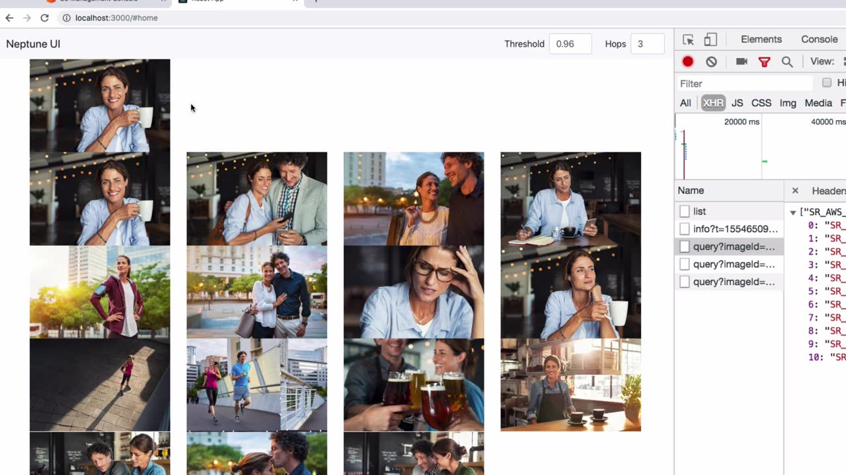Open photo of woman writing in notebook

click(570, 199)
